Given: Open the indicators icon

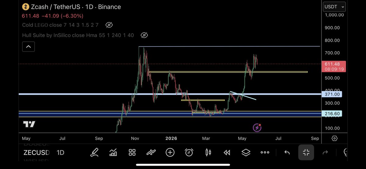Looking at the screenshot, I should pyautogui.click(x=151, y=152).
